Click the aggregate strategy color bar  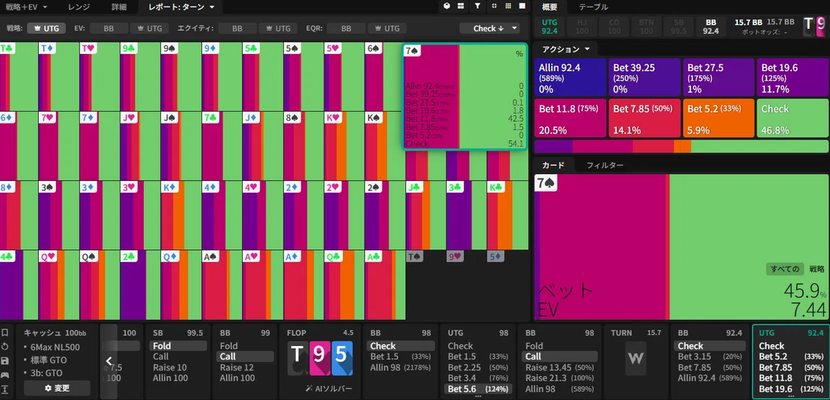pos(681,146)
